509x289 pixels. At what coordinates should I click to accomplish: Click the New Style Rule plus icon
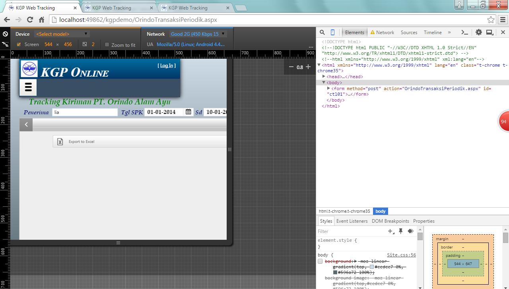(390, 231)
